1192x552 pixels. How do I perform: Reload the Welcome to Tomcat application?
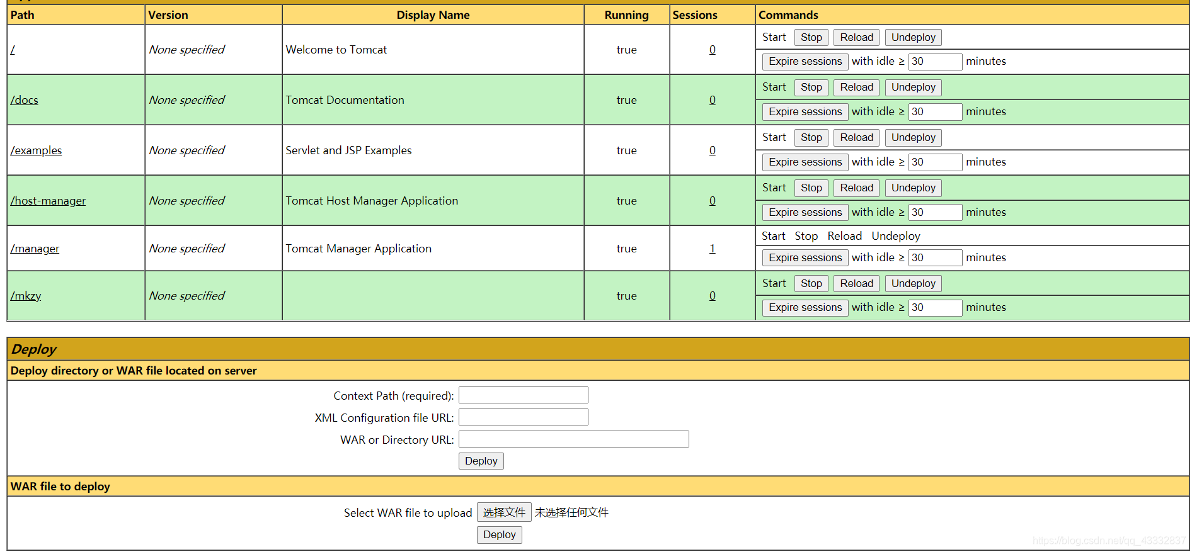point(856,38)
